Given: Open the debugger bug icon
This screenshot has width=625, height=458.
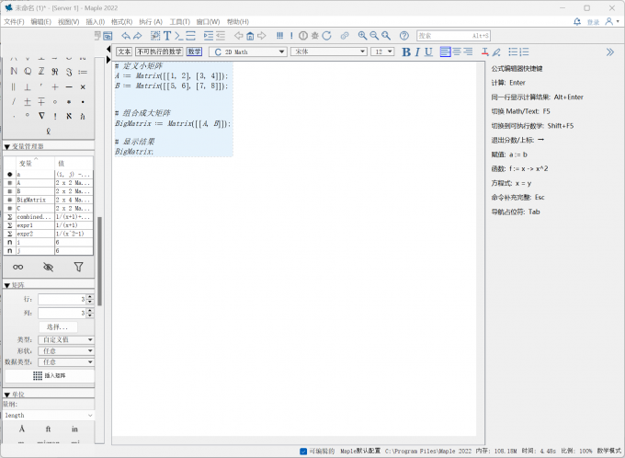Looking at the screenshot, I should pyautogui.click(x=315, y=36).
